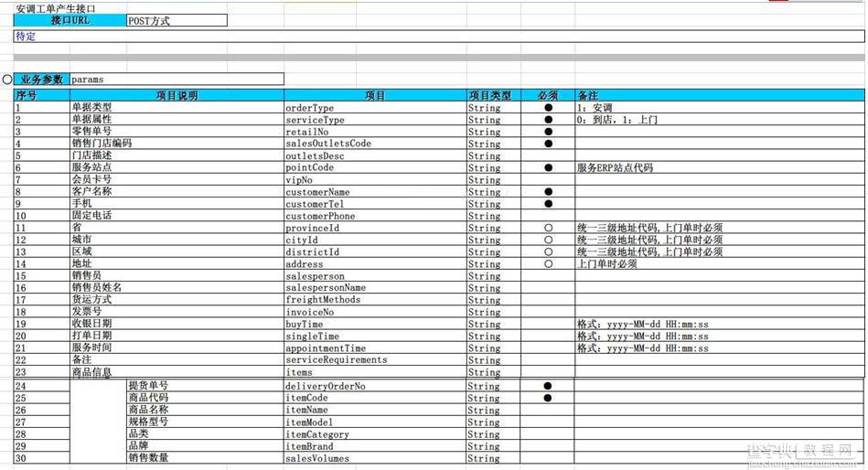Select the "itemCategory" cell
This screenshot has height=470, width=868.
(375, 434)
